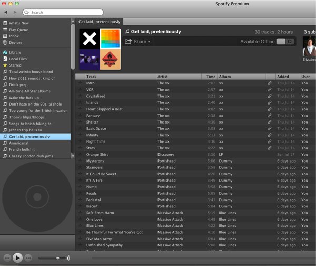316x266 pixels.
Task: Click Portishead artist on Roads row
Action: coord(166,193)
